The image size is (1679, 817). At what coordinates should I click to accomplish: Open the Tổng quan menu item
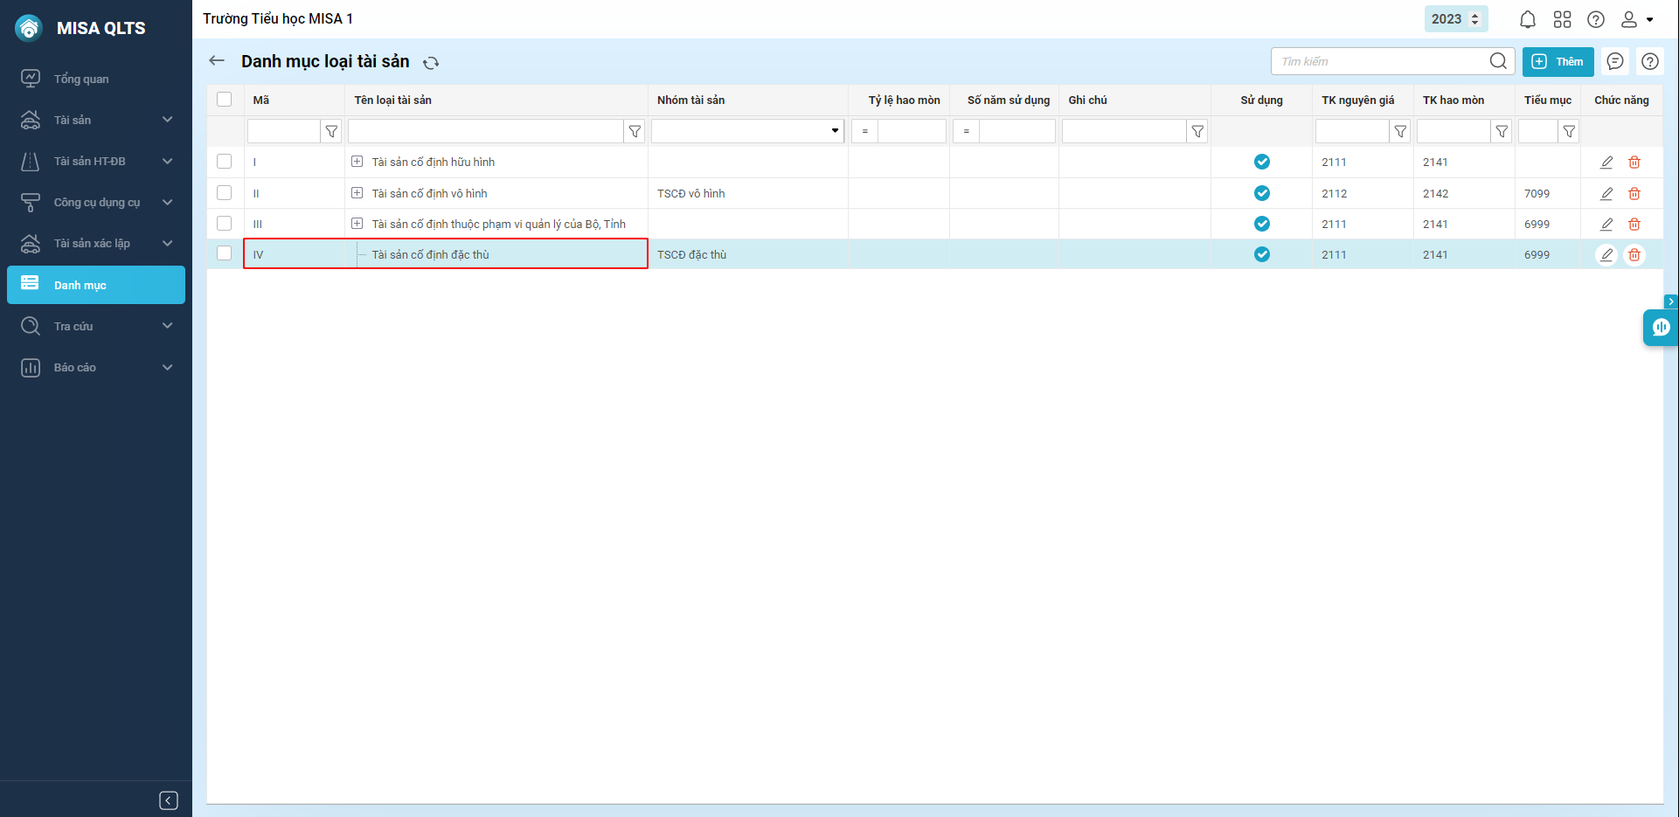81,79
